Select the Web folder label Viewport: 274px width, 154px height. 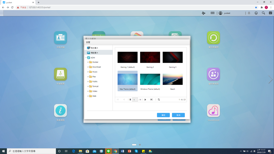point(94,96)
